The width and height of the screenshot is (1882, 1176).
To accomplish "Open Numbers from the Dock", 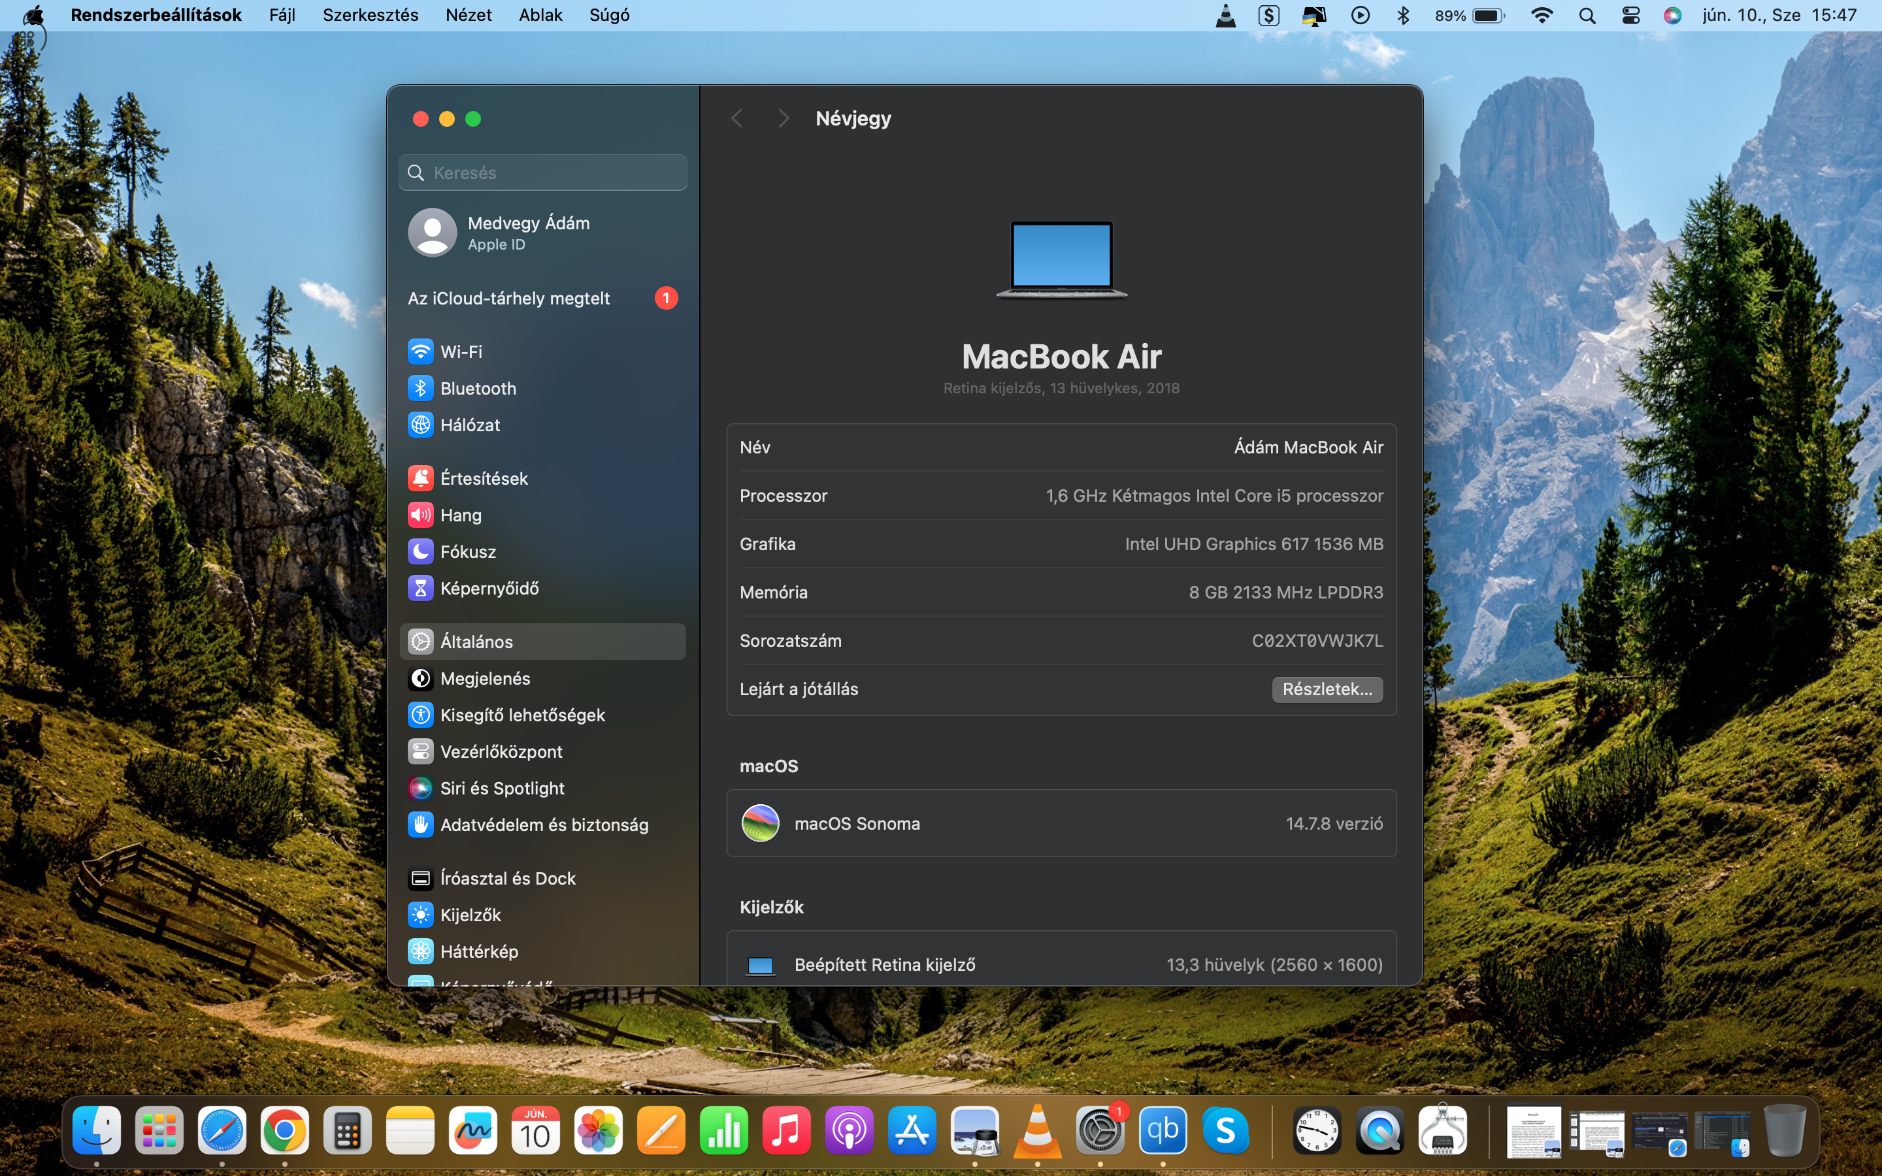I will [x=724, y=1130].
